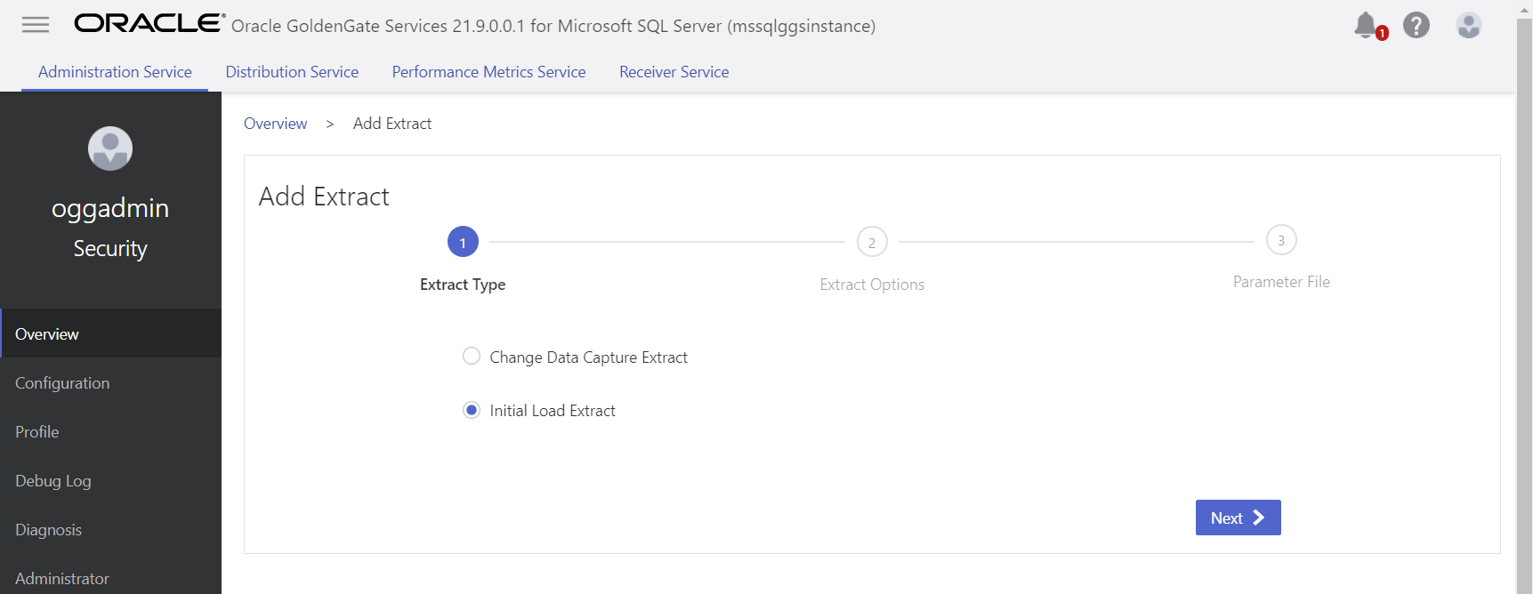The image size is (1533, 594).
Task: Click the Next button
Action: pyautogui.click(x=1238, y=518)
